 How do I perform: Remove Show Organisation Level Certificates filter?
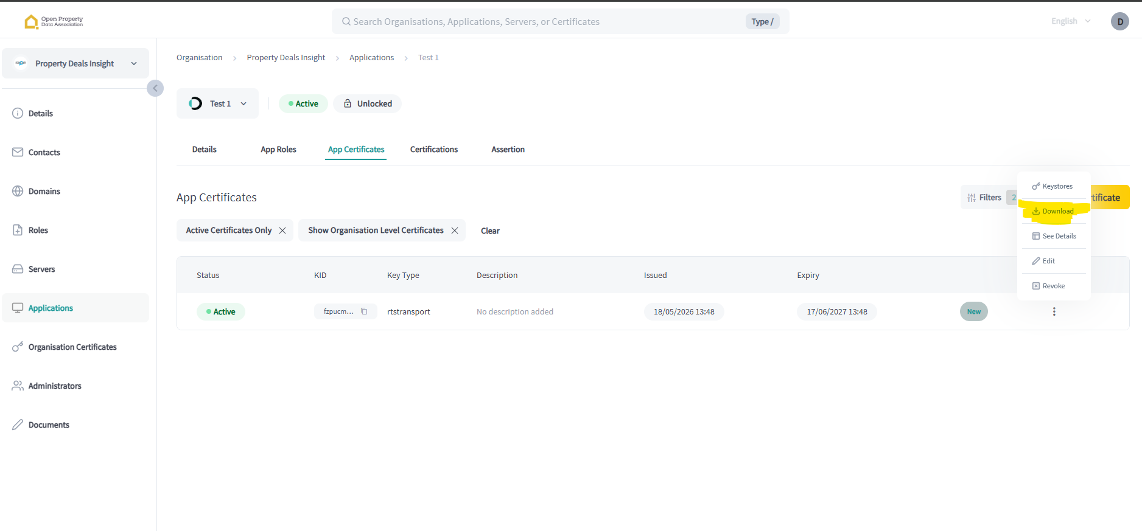coord(455,231)
